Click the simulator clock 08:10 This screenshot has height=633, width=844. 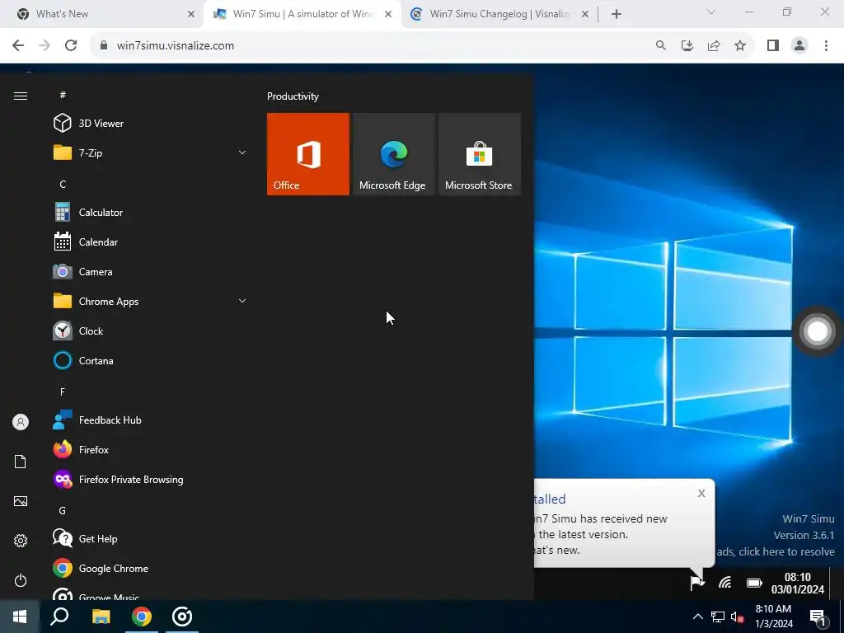click(x=797, y=584)
